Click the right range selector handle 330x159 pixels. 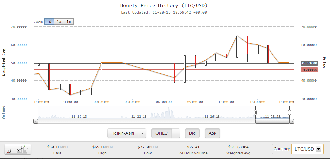point(289,112)
